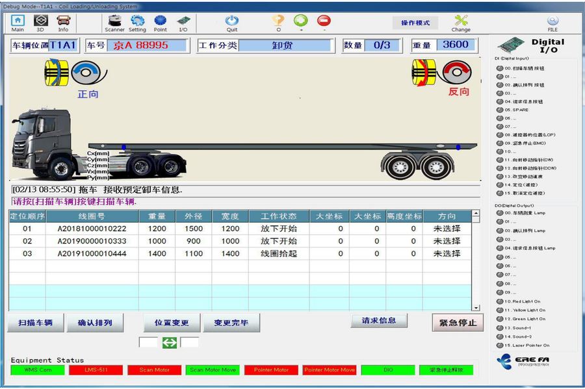The width and height of the screenshot is (585, 389).
Task: Toggle DI 00 扫描车辆 按钮 indicator
Action: tap(500, 68)
